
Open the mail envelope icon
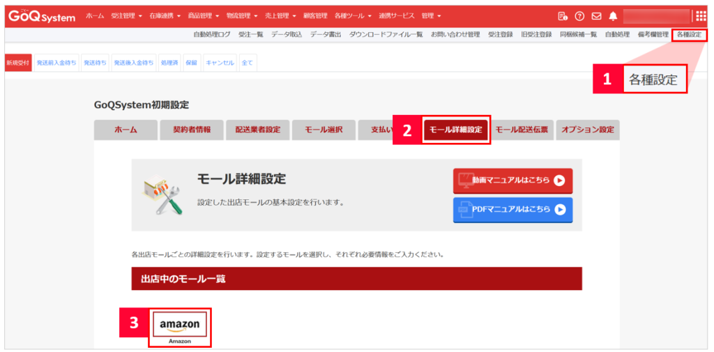click(x=596, y=16)
